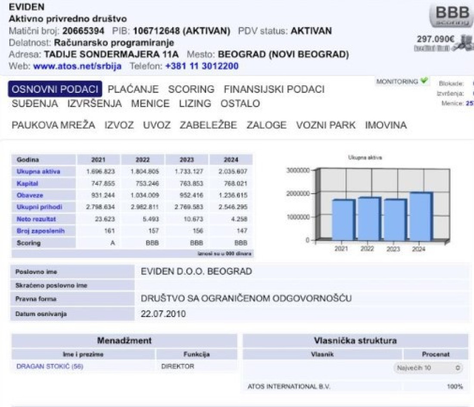Open the Najvećih 10 owners dropdown
Viewport: 474px width, 407px height.
(428, 368)
